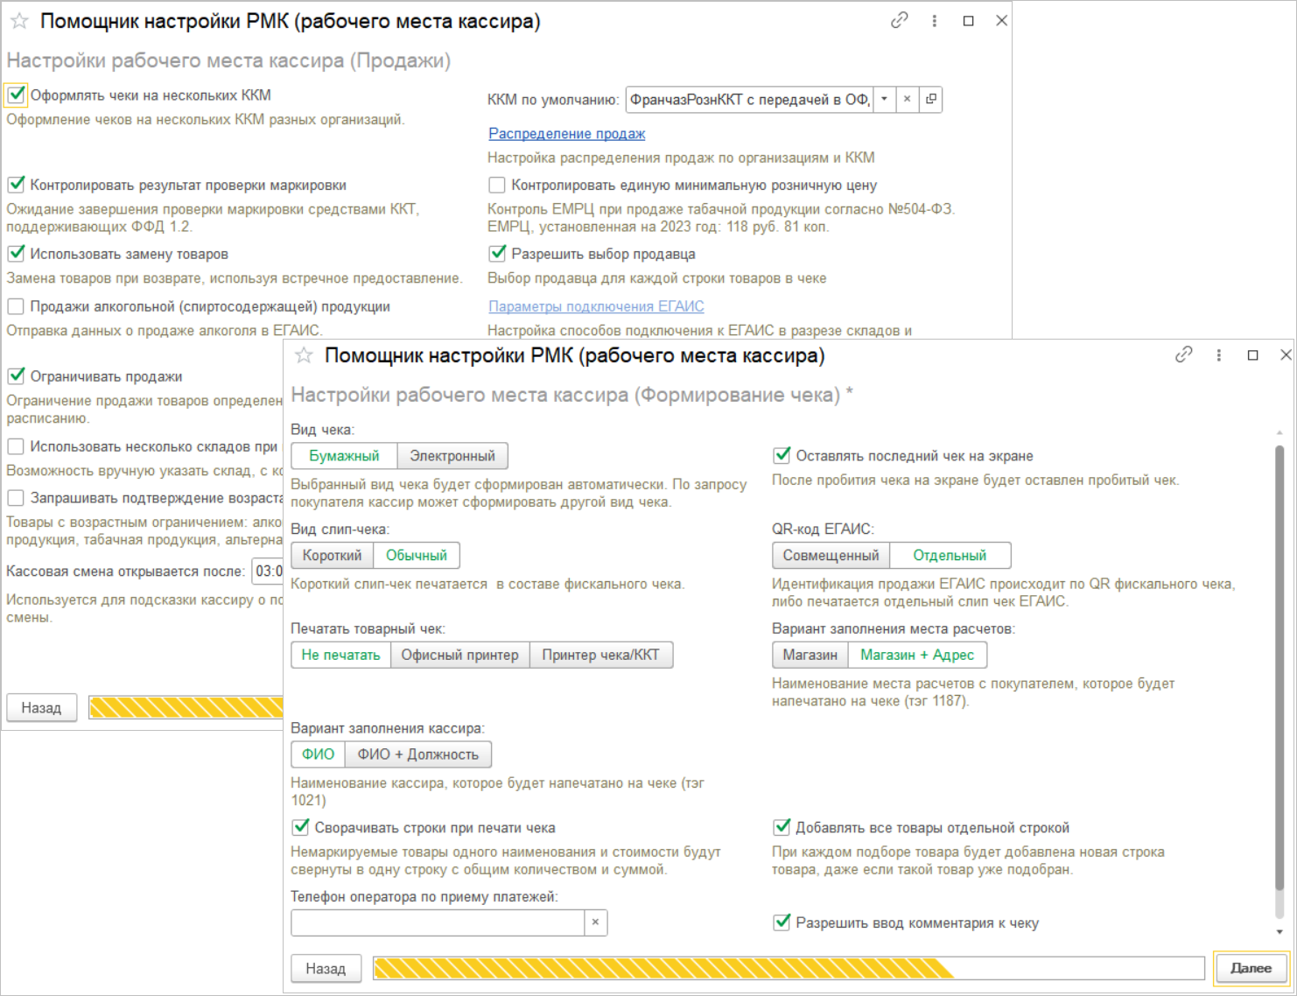
Task: Add the front wizard window to favorites via star
Action: coord(304,355)
